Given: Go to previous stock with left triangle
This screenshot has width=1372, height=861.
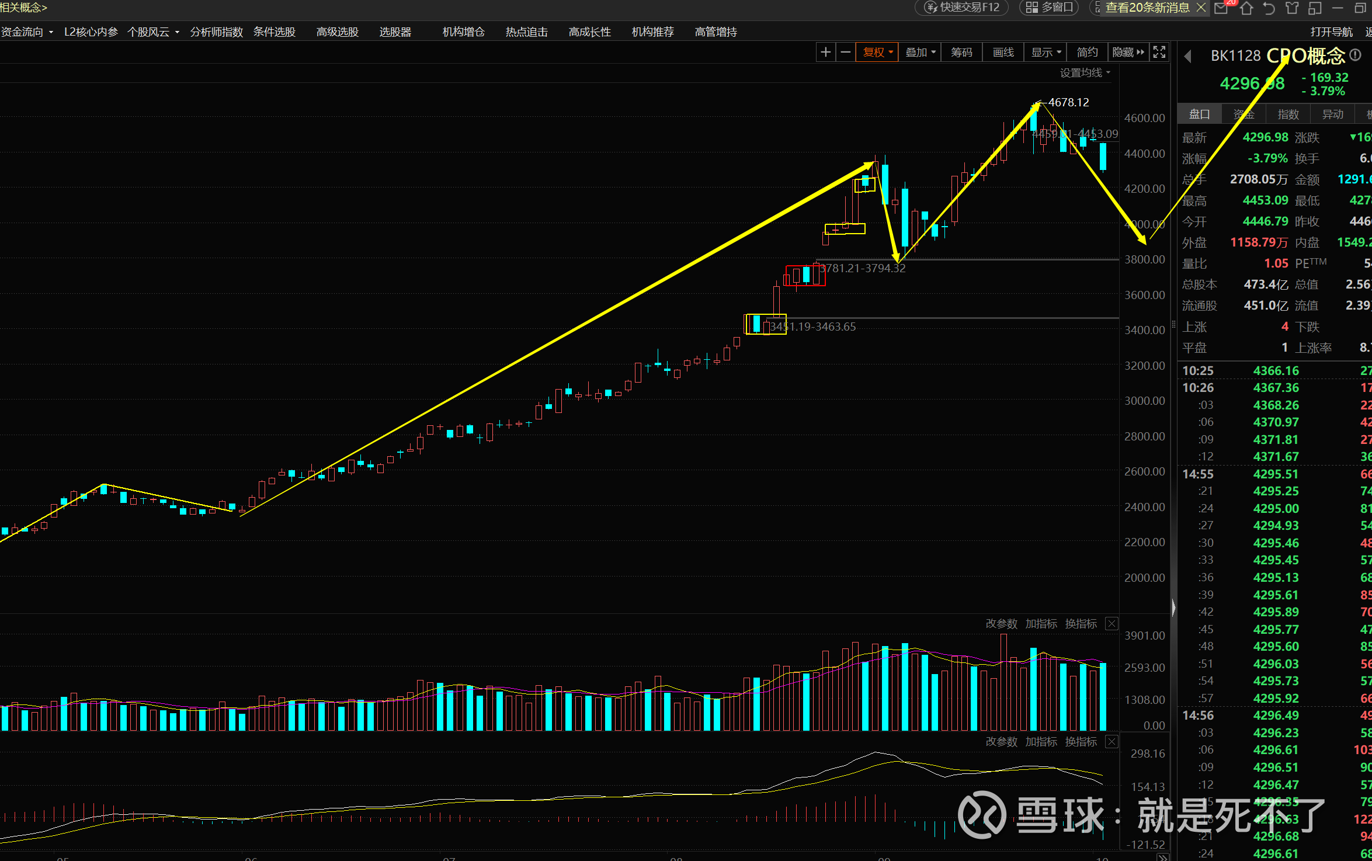Looking at the screenshot, I should pos(1187,56).
